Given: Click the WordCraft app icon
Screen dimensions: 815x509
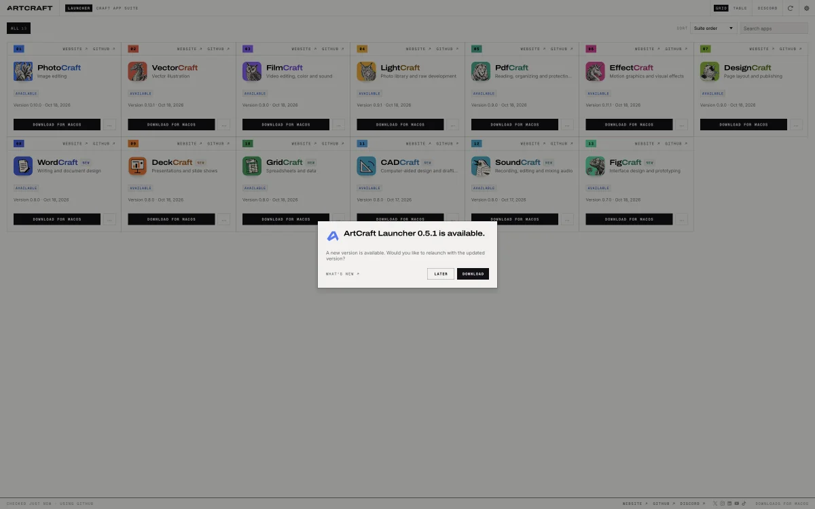Looking at the screenshot, I should (23, 166).
